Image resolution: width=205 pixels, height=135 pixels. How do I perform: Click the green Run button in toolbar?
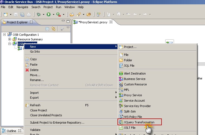click(49, 14)
